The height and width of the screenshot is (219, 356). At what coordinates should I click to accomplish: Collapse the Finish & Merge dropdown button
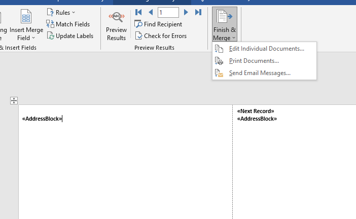coord(225,24)
